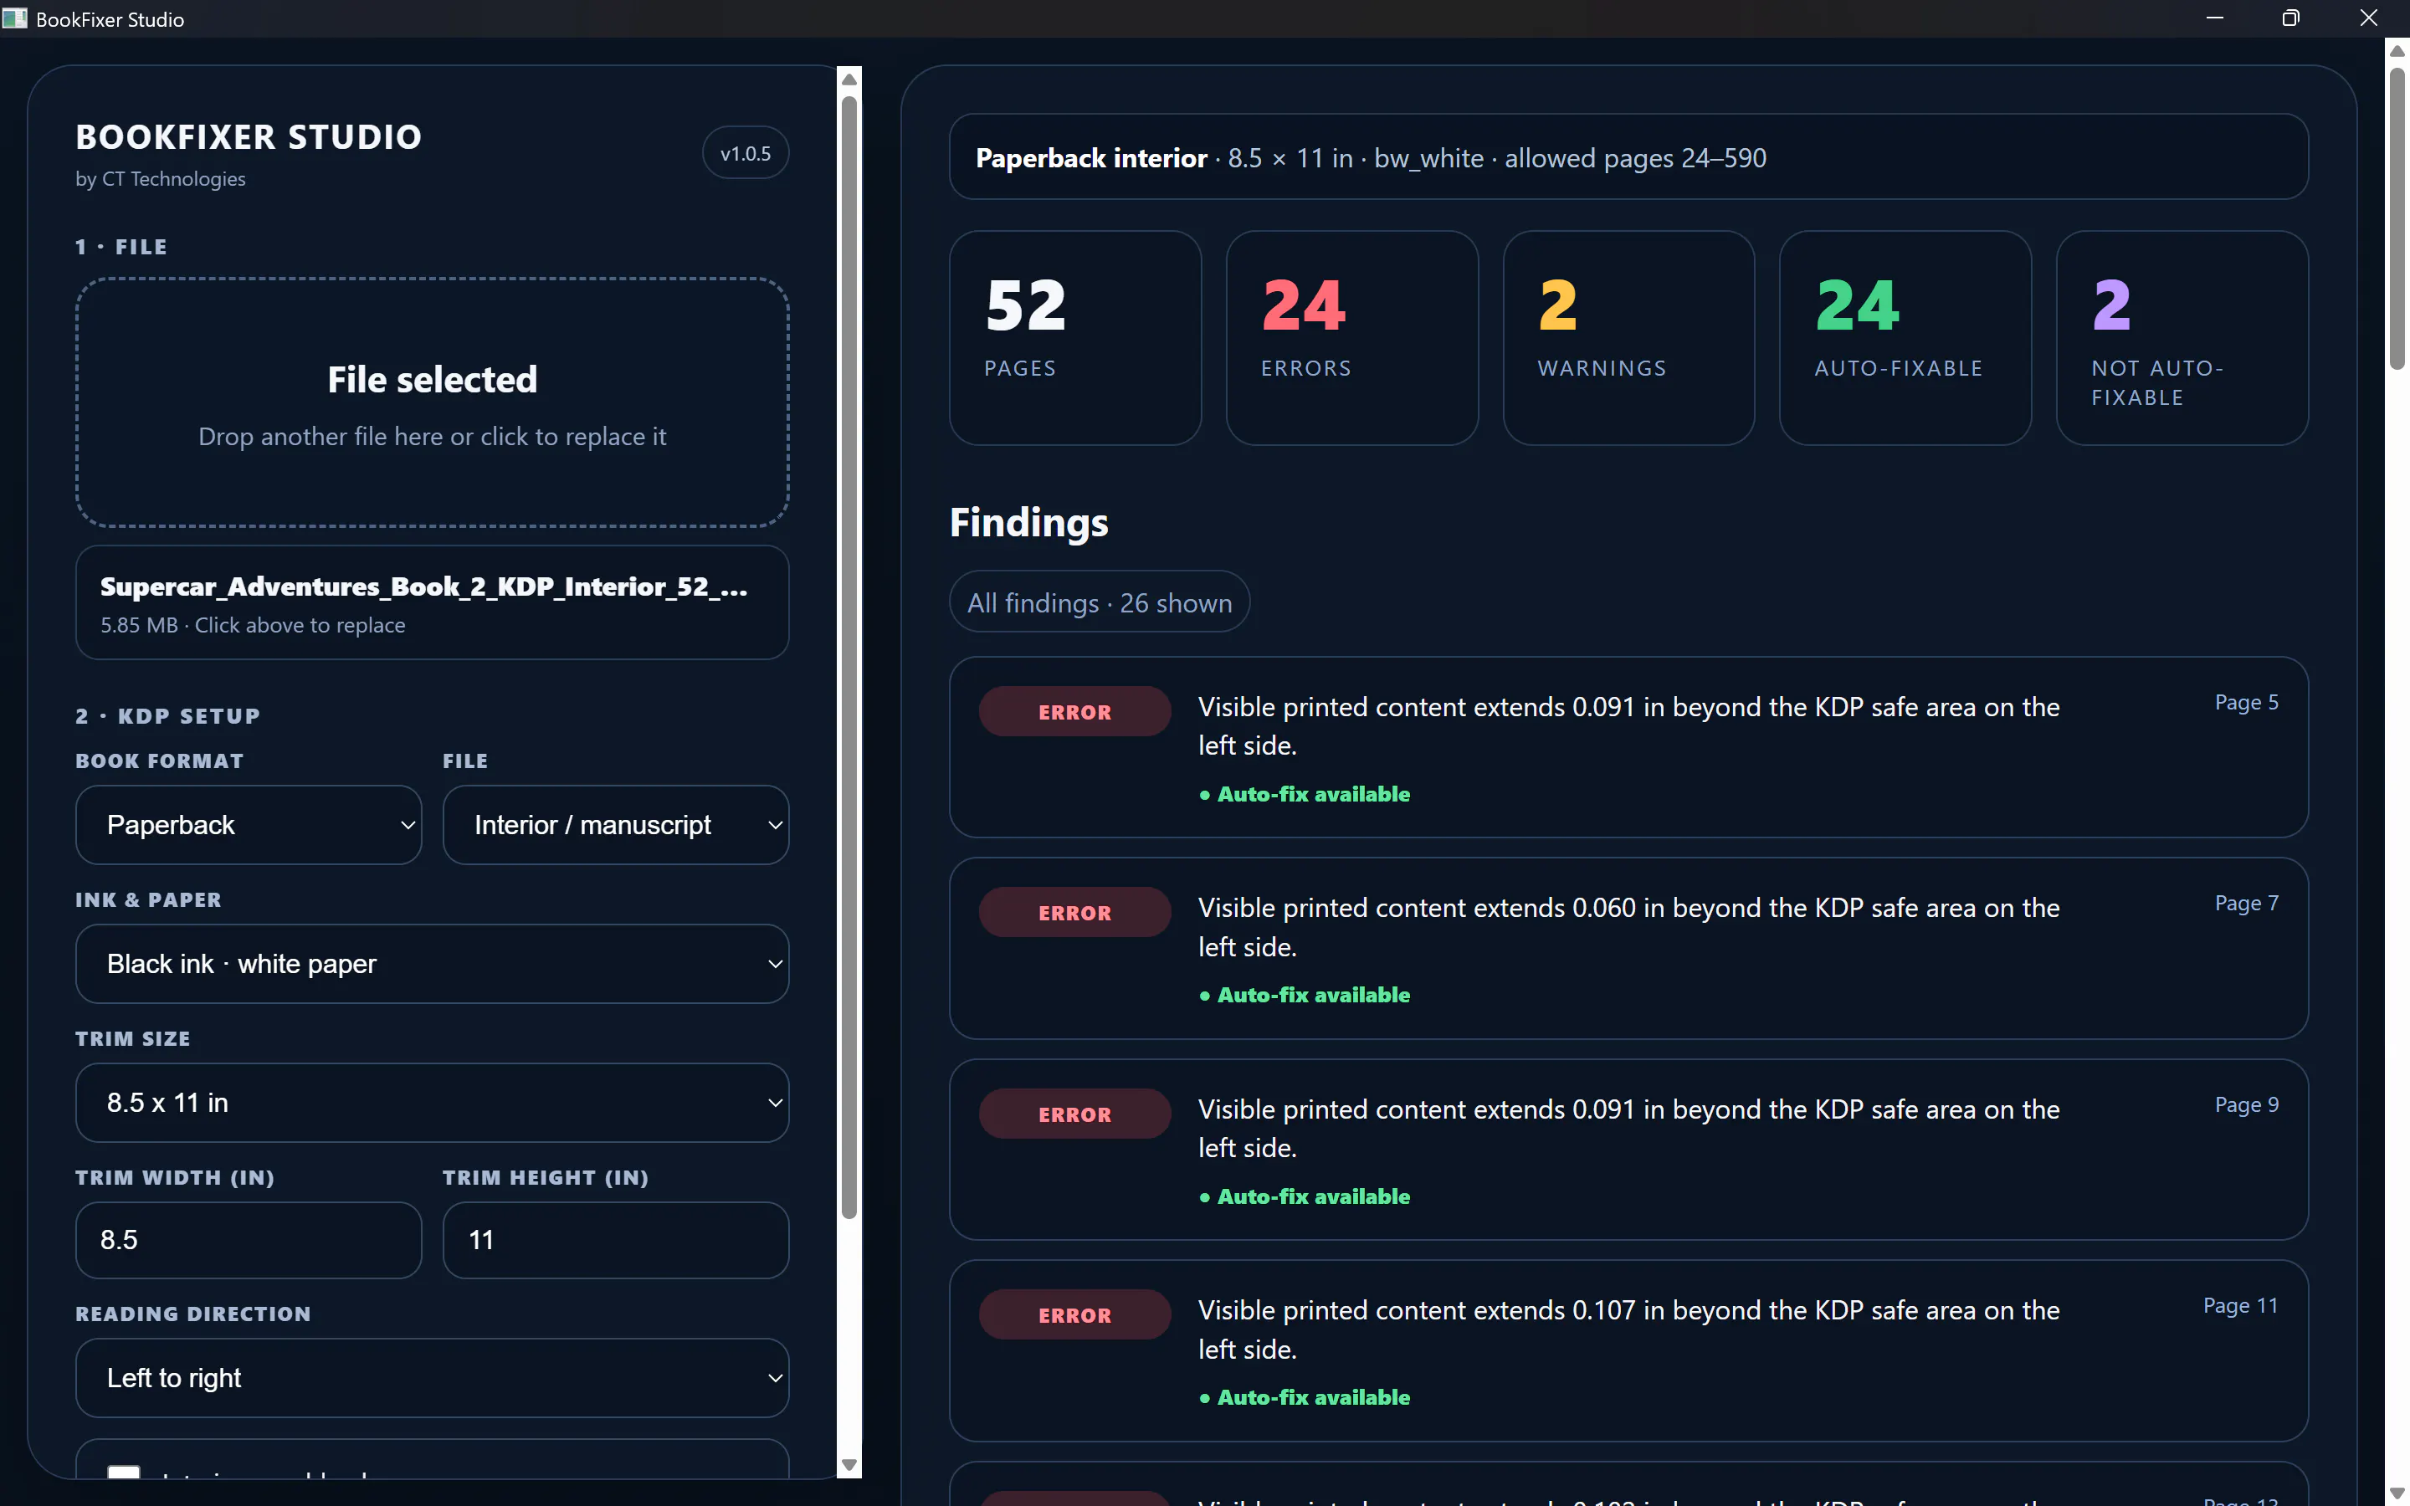Click the Trim Width input field
The width and height of the screenshot is (2410, 1506).
coord(248,1240)
